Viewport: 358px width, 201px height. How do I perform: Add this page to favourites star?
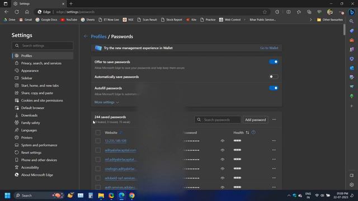[265, 12]
